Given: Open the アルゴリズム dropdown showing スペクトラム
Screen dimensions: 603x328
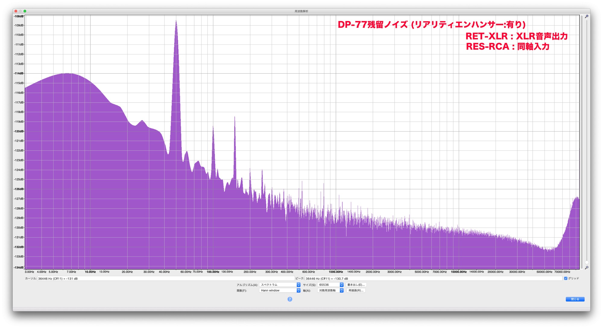Looking at the screenshot, I should [280, 285].
